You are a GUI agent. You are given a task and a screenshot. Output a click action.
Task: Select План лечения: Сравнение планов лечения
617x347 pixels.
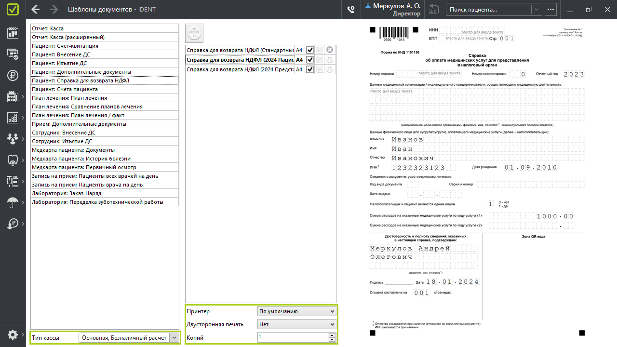click(105, 107)
